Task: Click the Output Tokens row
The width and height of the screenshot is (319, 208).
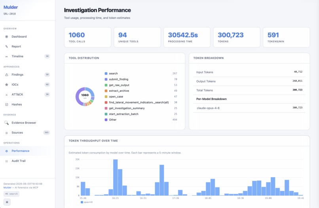Action: pyautogui.click(x=249, y=81)
